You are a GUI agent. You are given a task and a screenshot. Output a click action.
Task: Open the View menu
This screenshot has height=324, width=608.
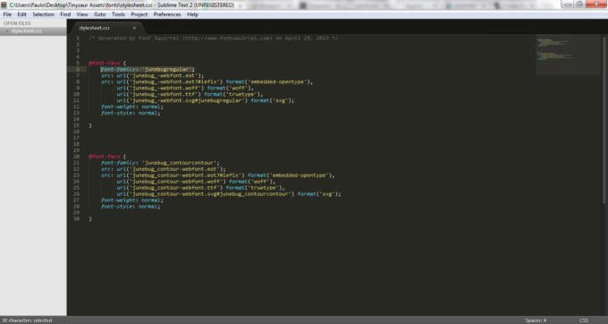click(82, 14)
